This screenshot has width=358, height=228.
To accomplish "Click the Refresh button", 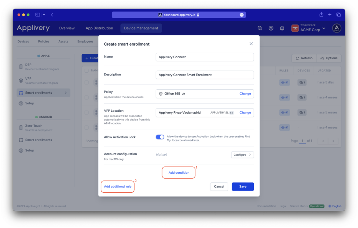I will (304, 58).
